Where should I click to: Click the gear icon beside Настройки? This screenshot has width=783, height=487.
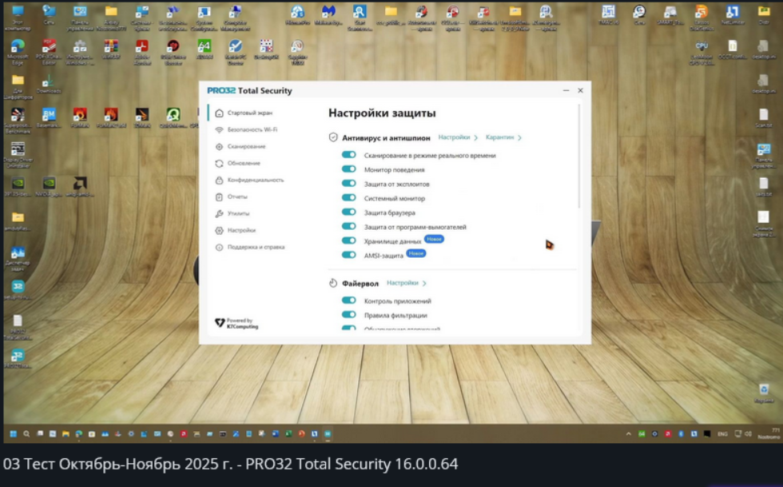point(219,231)
